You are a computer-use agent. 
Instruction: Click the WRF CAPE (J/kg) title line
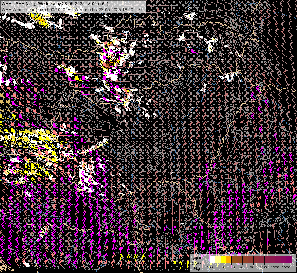[x=55, y=4]
